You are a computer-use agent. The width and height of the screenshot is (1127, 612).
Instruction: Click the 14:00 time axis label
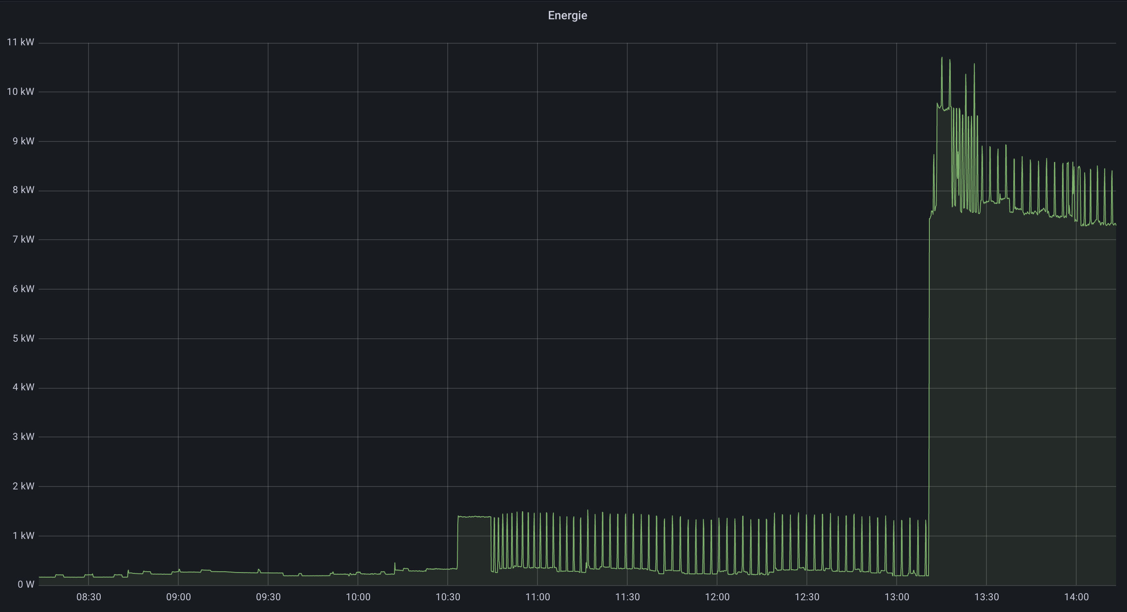coord(1076,597)
